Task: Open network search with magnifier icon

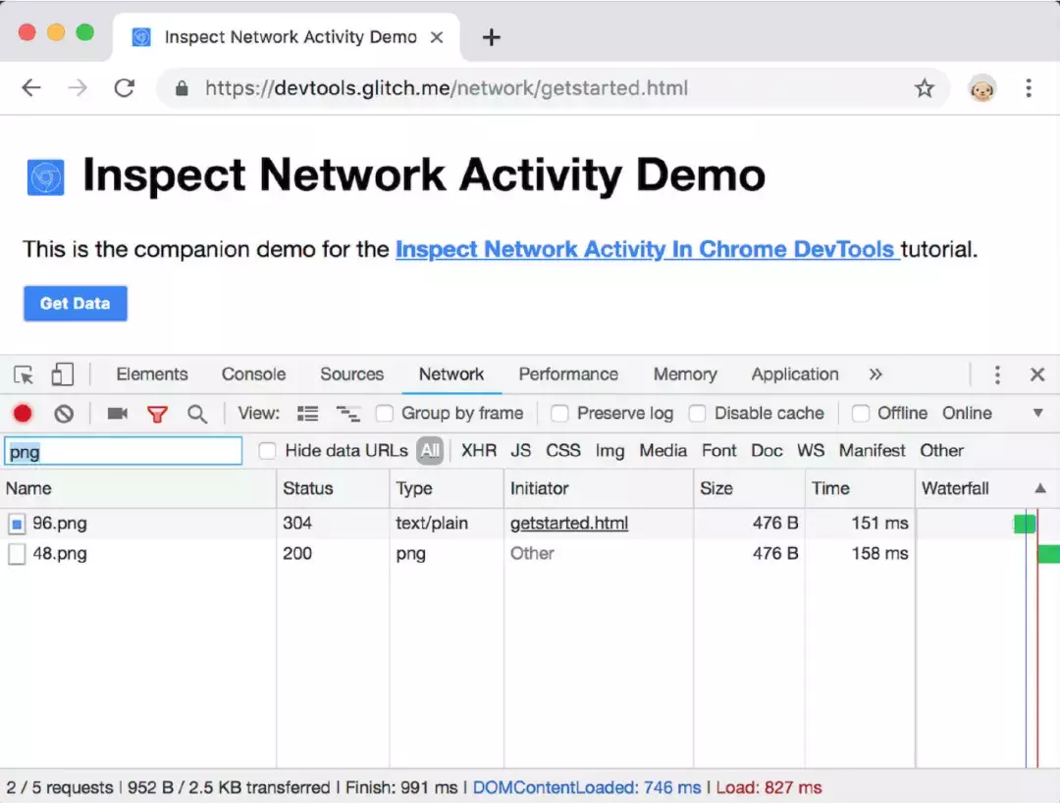Action: [196, 414]
